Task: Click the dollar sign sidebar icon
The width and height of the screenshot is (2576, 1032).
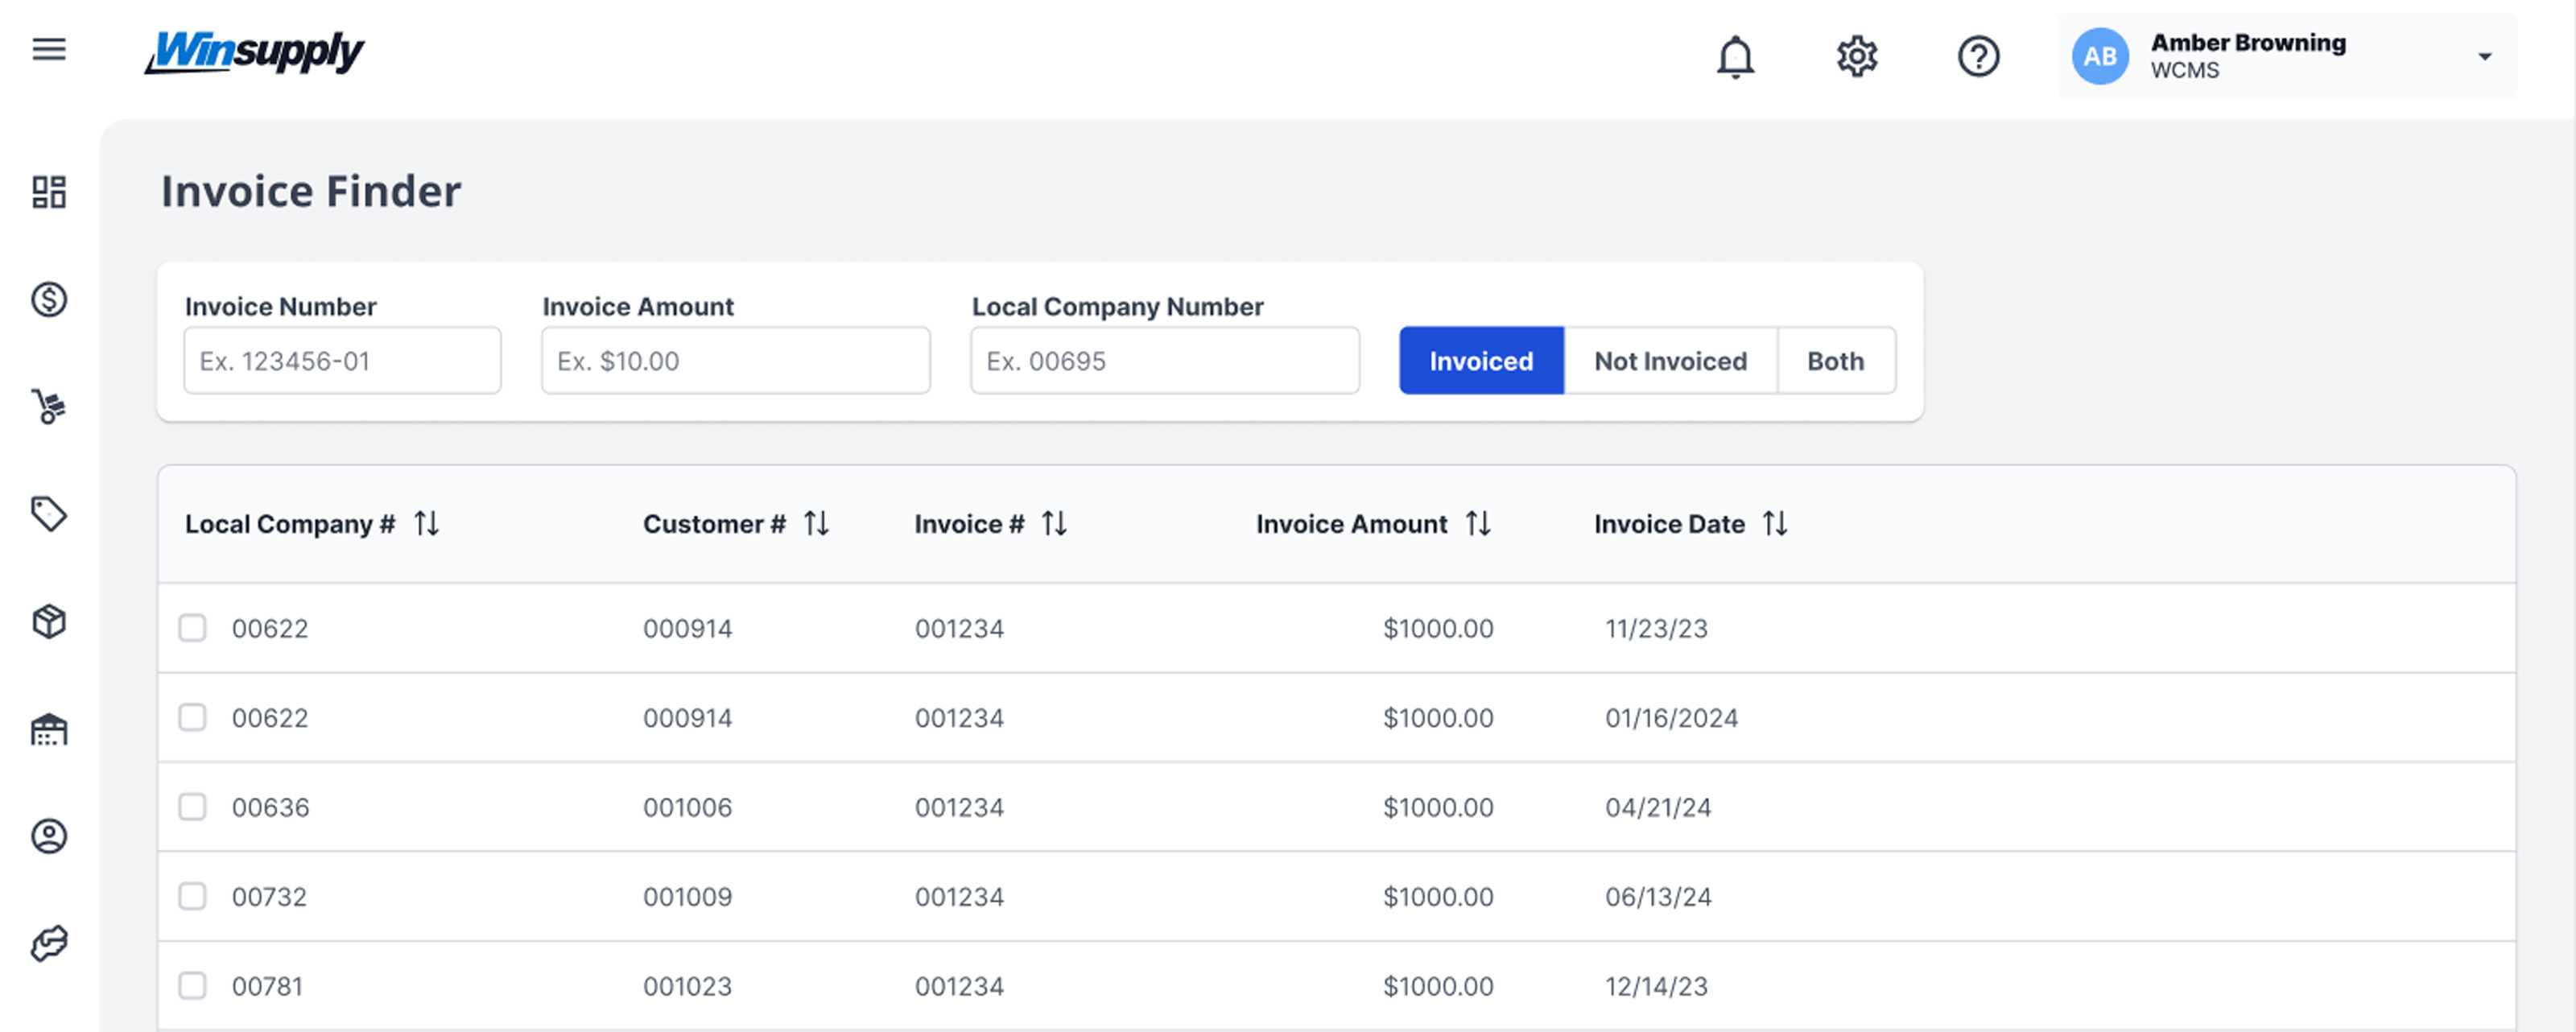Action: point(48,299)
